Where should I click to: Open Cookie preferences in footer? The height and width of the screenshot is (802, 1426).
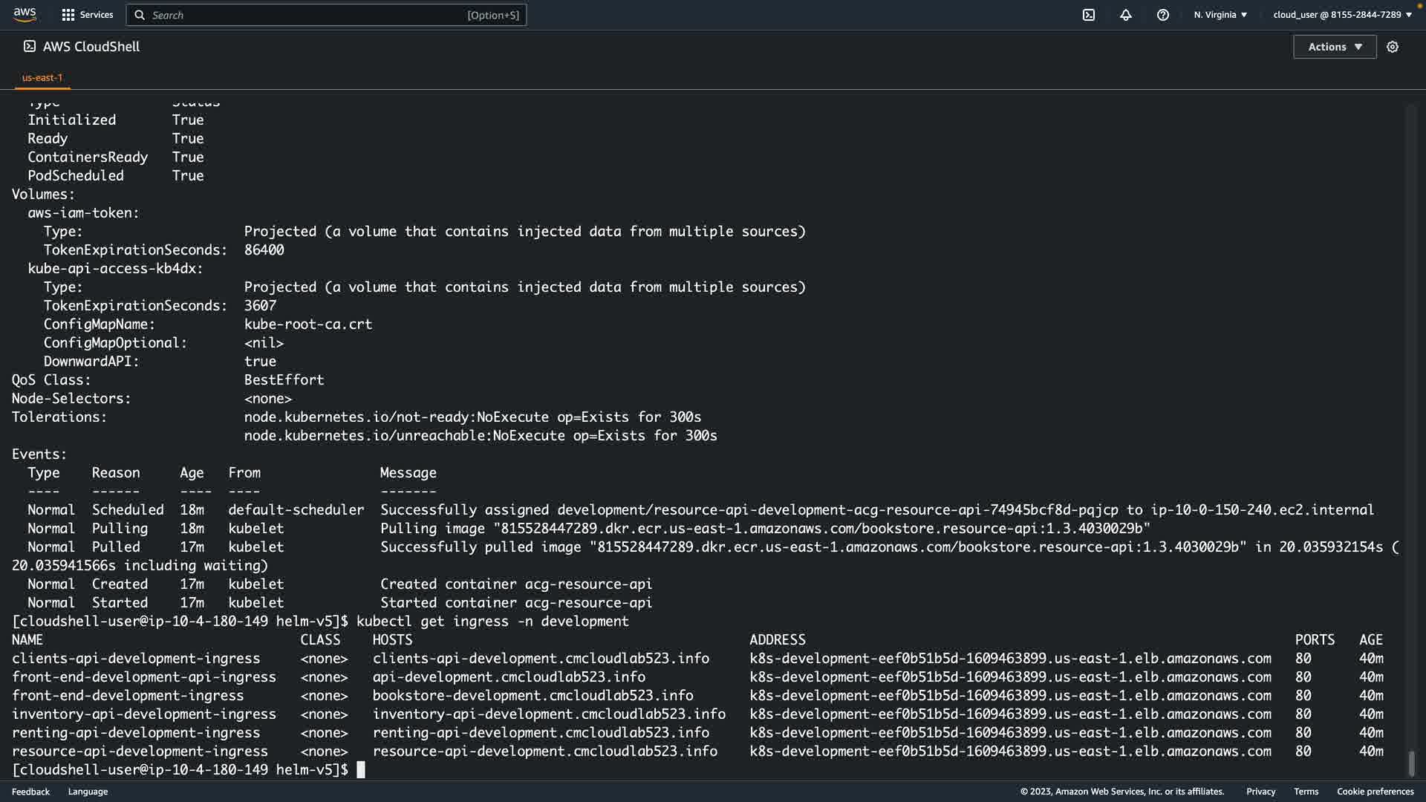[x=1375, y=792]
